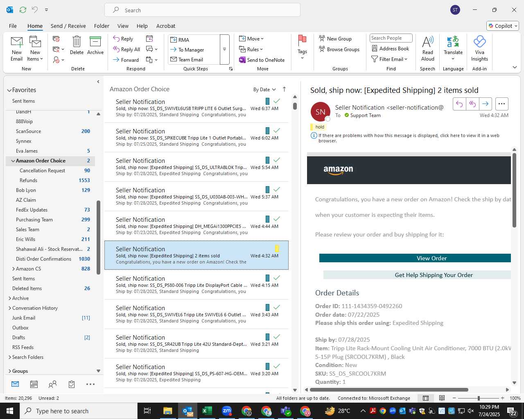
Task: Toggle completed flag on Wed 5:37 AM email
Action: click(277, 189)
